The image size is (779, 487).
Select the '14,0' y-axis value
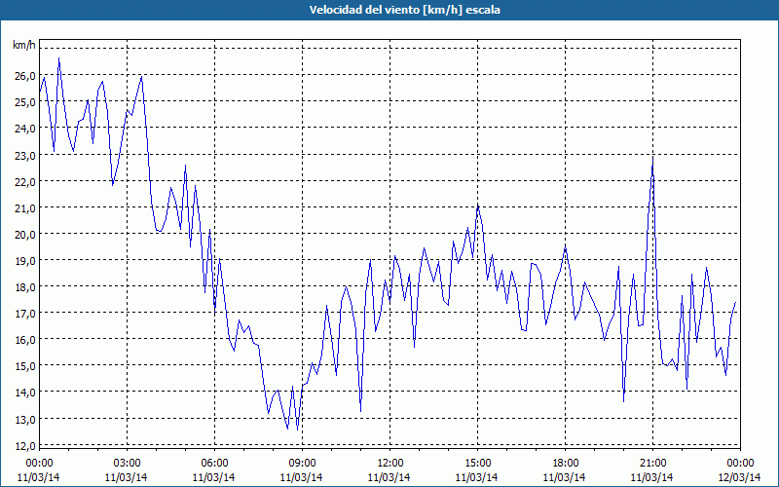pos(24,393)
